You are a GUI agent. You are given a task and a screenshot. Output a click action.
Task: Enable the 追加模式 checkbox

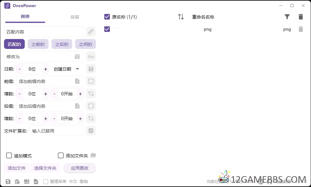(9, 155)
